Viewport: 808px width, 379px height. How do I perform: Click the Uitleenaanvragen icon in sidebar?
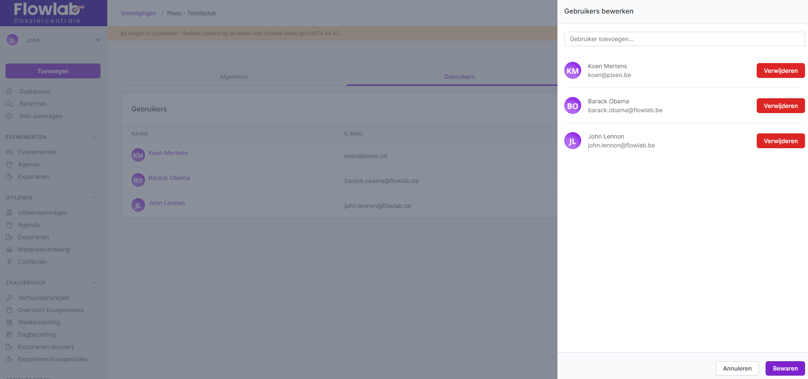point(9,213)
